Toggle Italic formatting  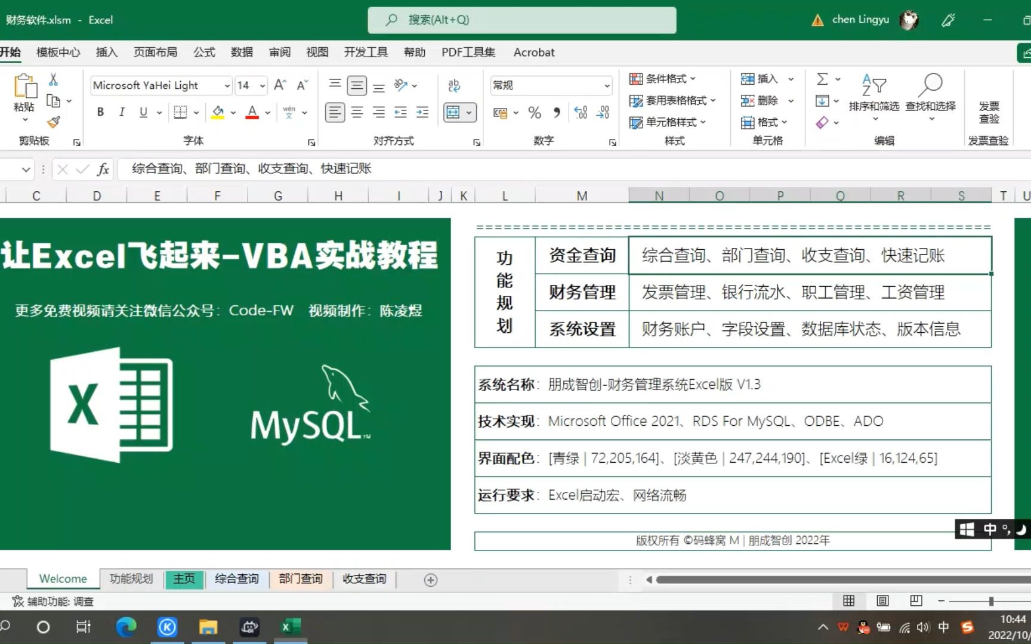pyautogui.click(x=122, y=112)
